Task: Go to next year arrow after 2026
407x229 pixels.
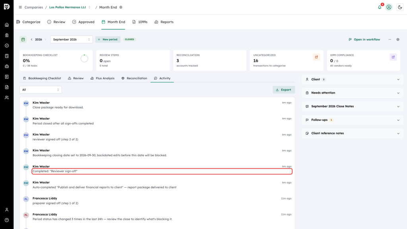Action: point(45,39)
